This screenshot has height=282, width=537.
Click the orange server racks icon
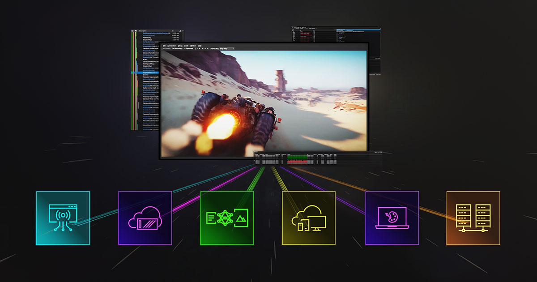click(x=473, y=218)
